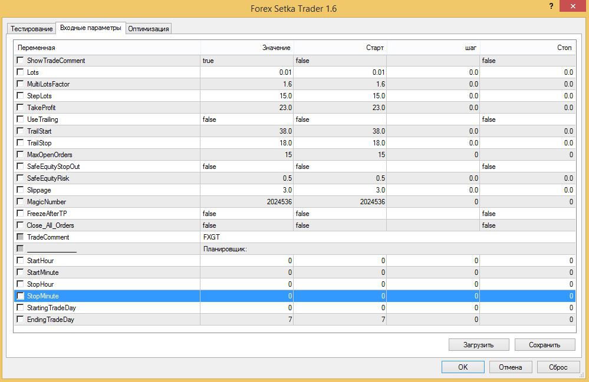This screenshot has height=382, width=589.
Task: Select Slippage Старт cell 3.0
Action: pos(340,190)
